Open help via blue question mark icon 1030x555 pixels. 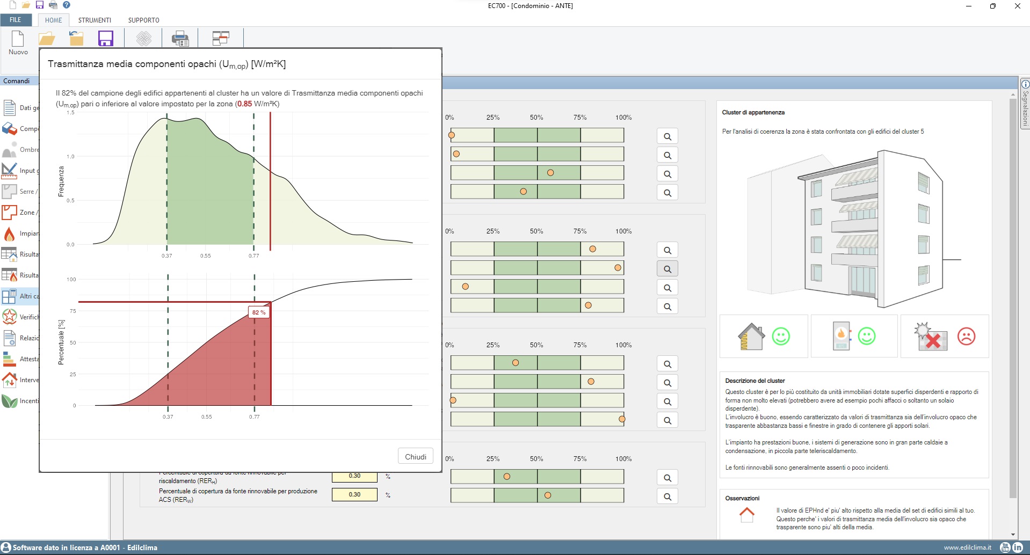pyautogui.click(x=67, y=5)
